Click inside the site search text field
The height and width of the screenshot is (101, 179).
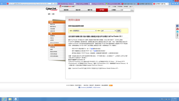point(125,10)
